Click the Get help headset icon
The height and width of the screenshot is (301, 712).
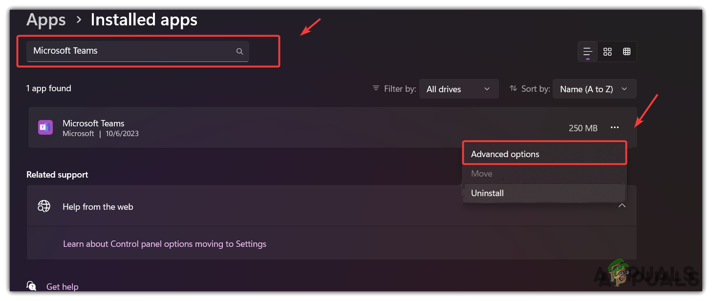pos(31,286)
